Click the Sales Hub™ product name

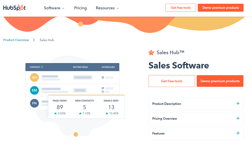(x=170, y=53)
